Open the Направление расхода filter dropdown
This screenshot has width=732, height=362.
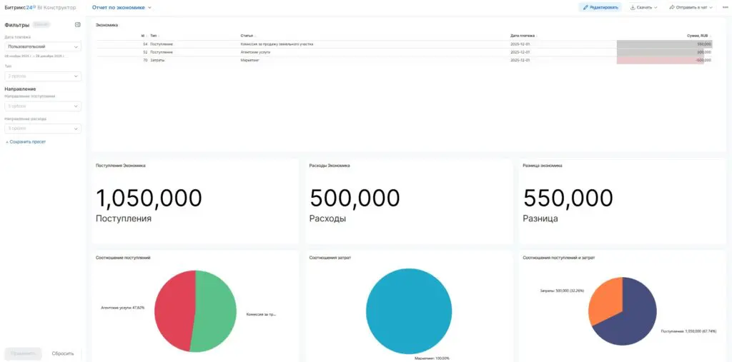[x=42, y=129]
